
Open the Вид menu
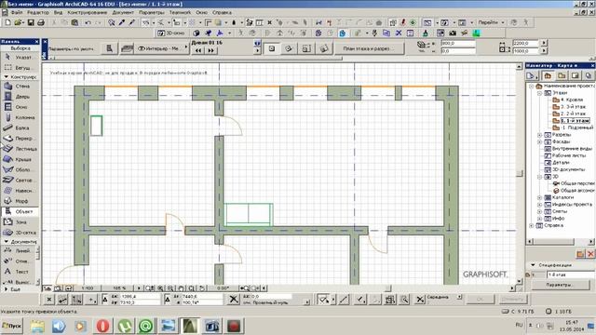pos(58,12)
